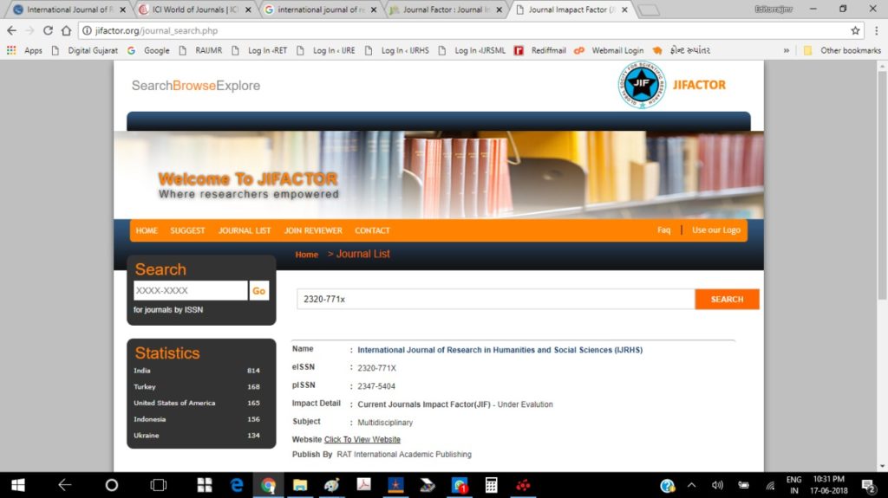The image size is (888, 498).
Task: Click the Cortana circle in taskbar
Action: pos(112,485)
